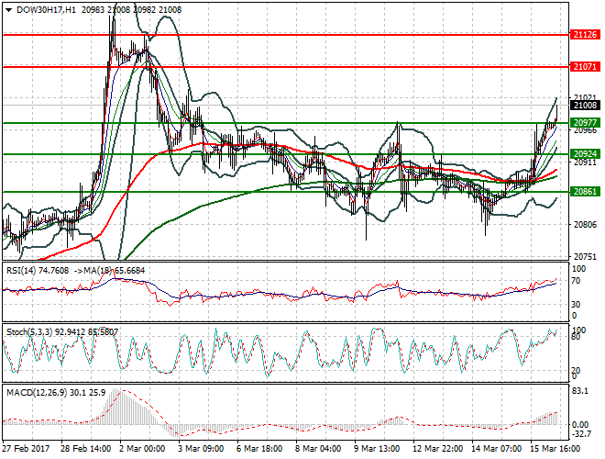
Task: Click the MACD(12,26,9) indicator label
Action: (x=56, y=393)
